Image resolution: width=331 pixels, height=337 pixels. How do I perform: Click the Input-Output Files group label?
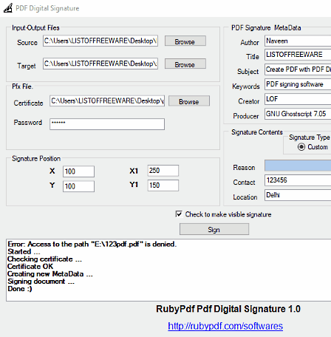click(x=35, y=28)
